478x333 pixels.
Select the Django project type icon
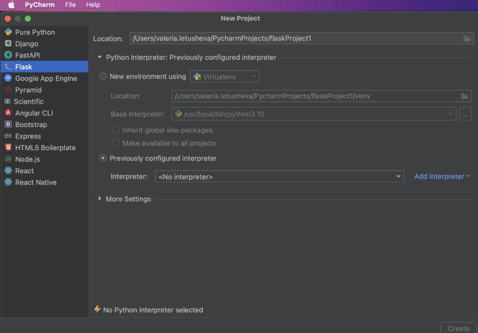pos(8,43)
